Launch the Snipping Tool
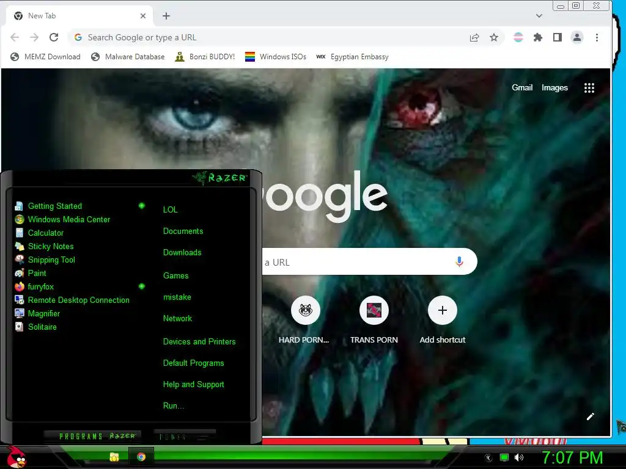Image resolution: width=626 pixels, height=469 pixels. point(45,260)
